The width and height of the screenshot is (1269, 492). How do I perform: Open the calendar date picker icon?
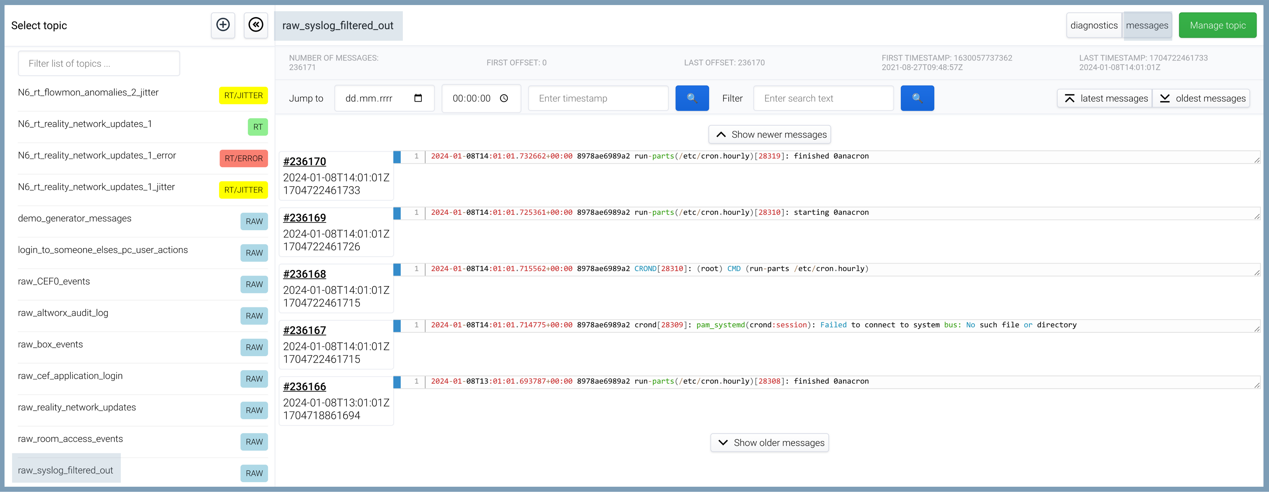pyautogui.click(x=418, y=98)
